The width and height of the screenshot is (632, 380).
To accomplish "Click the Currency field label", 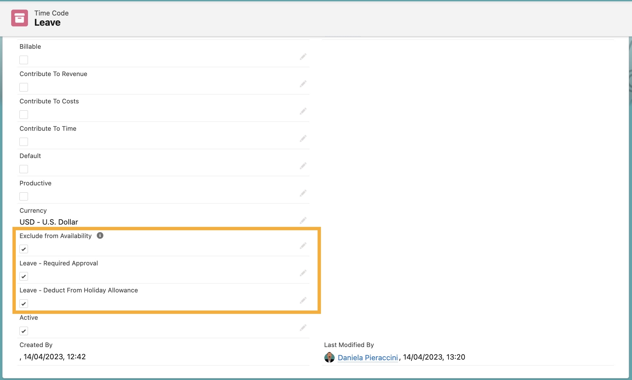I will coord(33,210).
